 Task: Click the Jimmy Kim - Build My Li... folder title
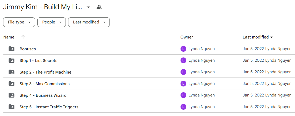point(43,7)
